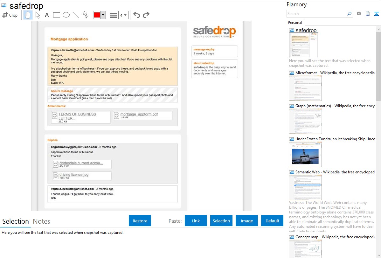Click the icon beside Semantic Web title
The width and height of the screenshot is (381, 258).
coord(292,172)
